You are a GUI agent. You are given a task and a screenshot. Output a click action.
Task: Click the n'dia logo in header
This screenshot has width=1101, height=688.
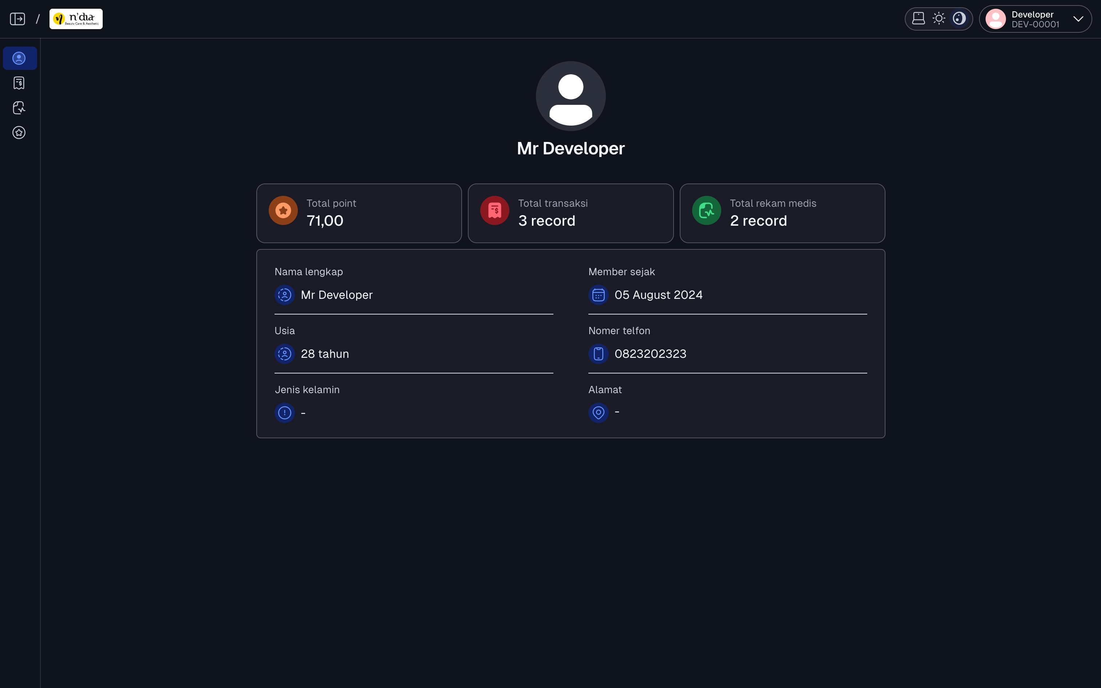pos(76,19)
